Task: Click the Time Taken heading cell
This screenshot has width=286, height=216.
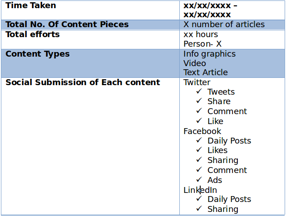Action: pos(31,6)
